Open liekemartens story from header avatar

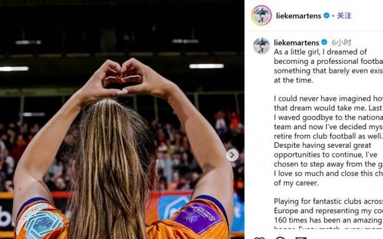[261, 15]
